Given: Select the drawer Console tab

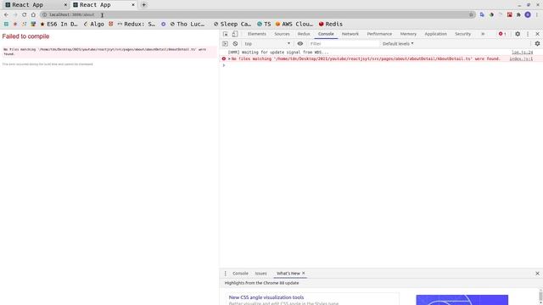Looking at the screenshot, I should 240,273.
